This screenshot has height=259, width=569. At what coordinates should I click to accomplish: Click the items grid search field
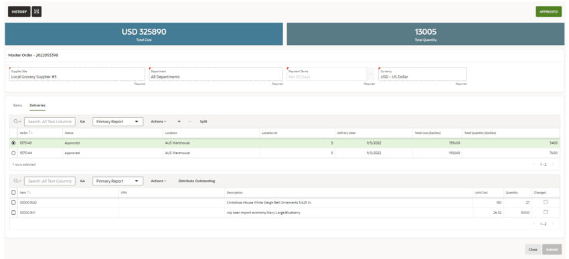(x=50, y=181)
